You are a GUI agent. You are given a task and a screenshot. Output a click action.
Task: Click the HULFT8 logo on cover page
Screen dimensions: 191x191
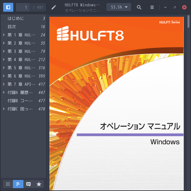[90, 34]
